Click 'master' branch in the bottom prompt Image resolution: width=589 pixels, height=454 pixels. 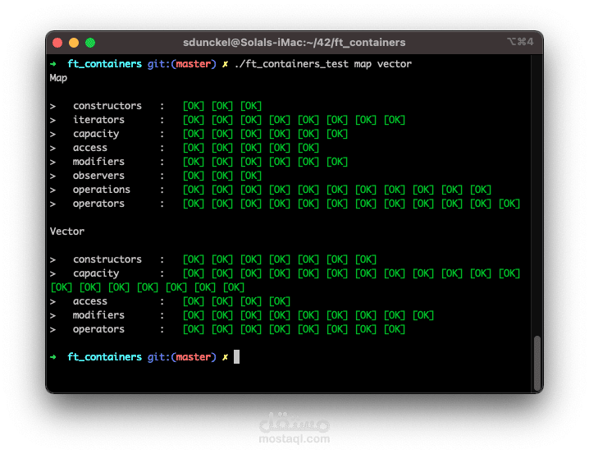coord(194,357)
